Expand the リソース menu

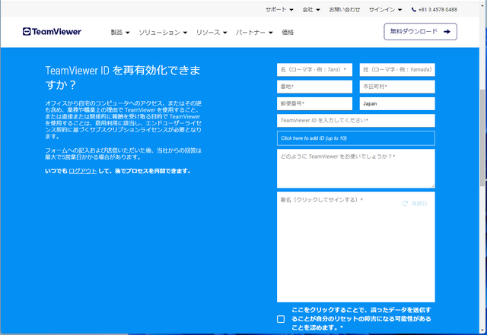(212, 32)
